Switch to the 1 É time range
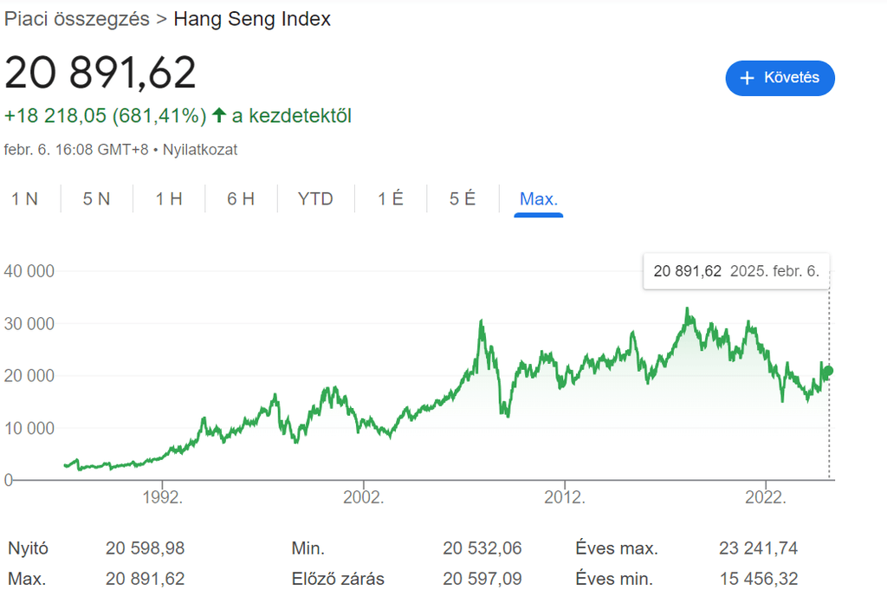887x590 pixels. tap(390, 198)
